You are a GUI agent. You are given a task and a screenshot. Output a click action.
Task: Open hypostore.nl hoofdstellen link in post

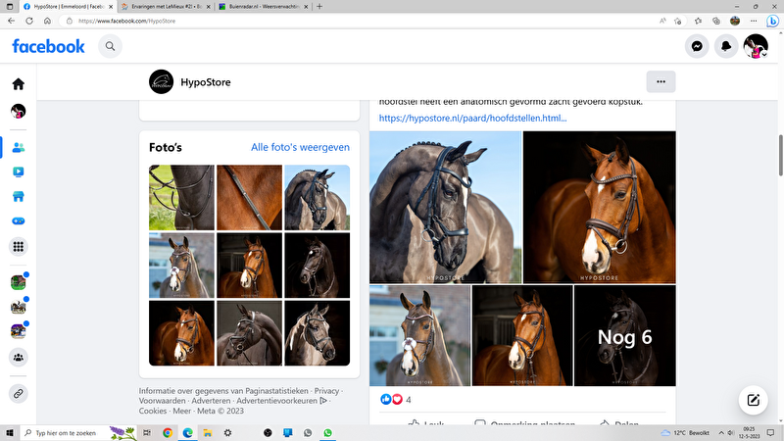click(472, 118)
